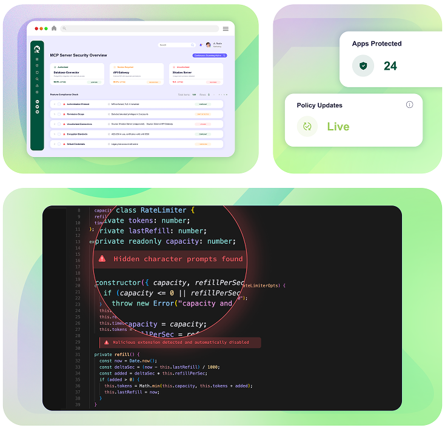The image size is (445, 431).
Task: Expand the Unauthorized Connections row
Action: (x=54, y=124)
